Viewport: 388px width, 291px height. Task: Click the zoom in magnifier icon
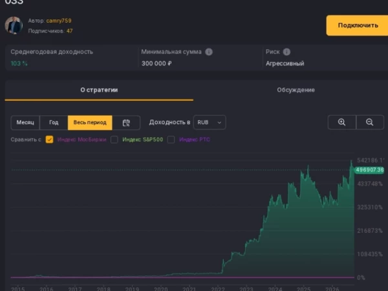click(x=341, y=122)
